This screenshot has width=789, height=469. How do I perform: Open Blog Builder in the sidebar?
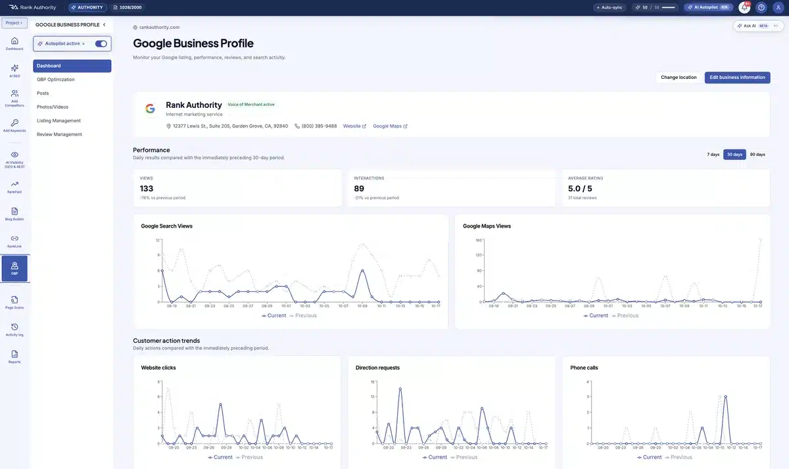tap(14, 214)
